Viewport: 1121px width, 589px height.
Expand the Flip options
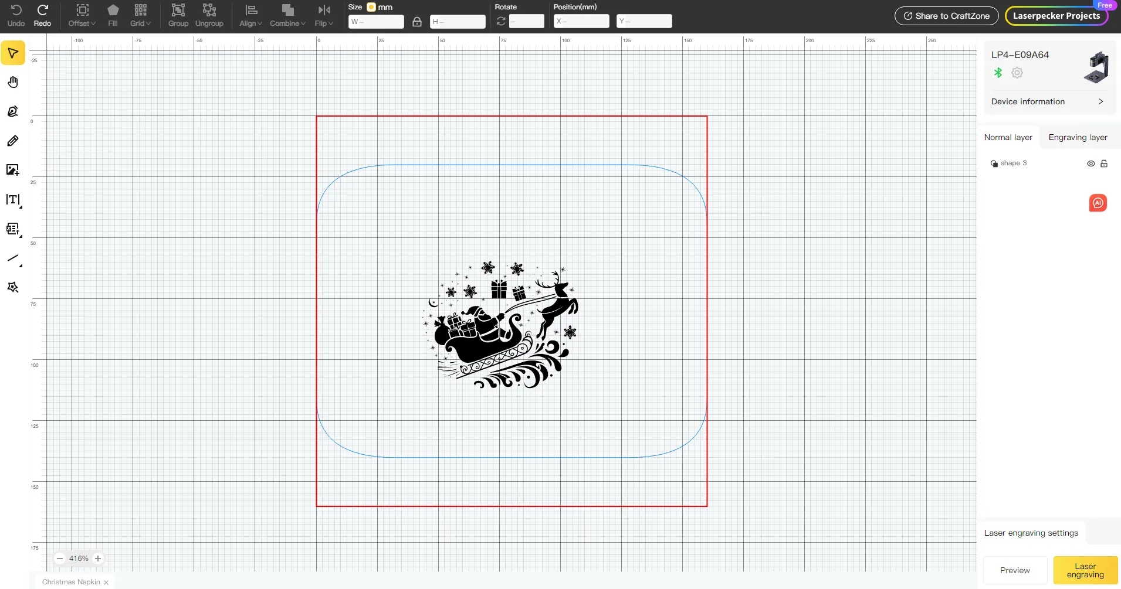point(324,15)
